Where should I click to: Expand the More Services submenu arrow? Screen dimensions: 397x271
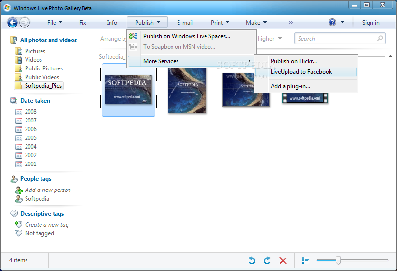point(250,61)
